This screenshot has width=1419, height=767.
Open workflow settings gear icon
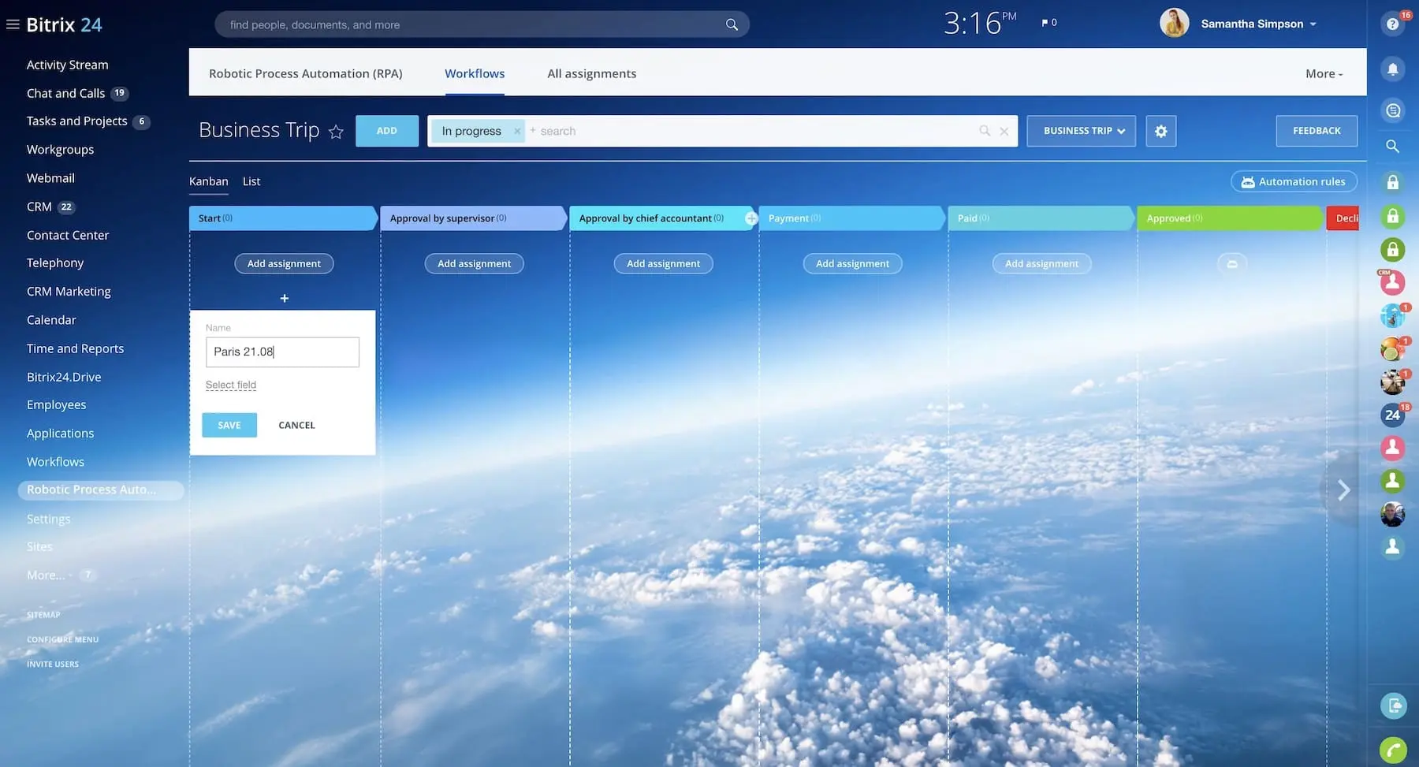point(1160,131)
